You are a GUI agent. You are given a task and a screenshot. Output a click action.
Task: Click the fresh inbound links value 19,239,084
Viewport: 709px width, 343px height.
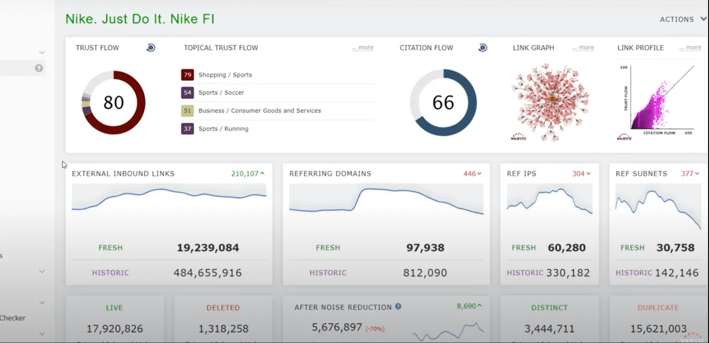pyautogui.click(x=208, y=248)
